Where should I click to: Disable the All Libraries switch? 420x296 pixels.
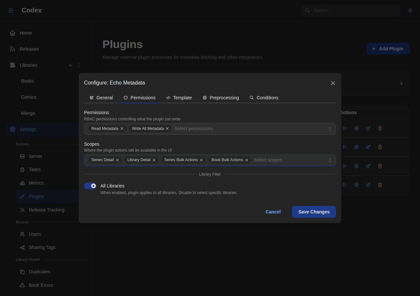click(90, 186)
